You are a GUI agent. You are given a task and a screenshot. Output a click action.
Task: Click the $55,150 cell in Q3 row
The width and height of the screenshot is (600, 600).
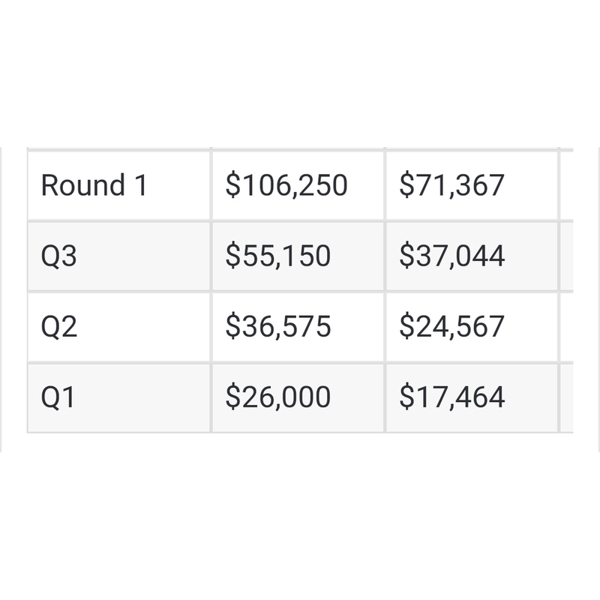[298, 256]
